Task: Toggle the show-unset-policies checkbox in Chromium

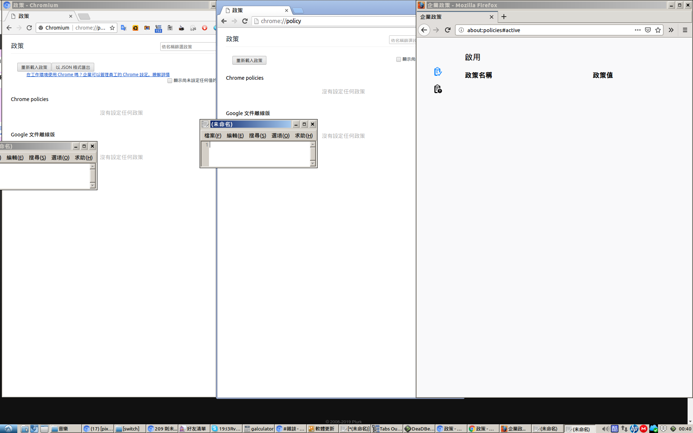Action: click(170, 80)
